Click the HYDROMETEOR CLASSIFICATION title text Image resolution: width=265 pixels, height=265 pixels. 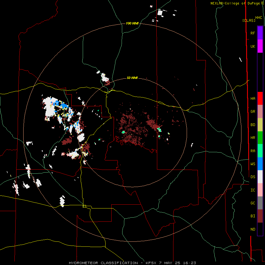pos(103,263)
